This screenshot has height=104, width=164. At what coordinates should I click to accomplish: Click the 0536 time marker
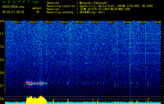click(x=95, y=22)
